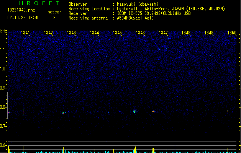Image resolution: width=241 pixels, height=153 pixels.
Task: Click the meteor echo before 1343
Action: (63, 113)
